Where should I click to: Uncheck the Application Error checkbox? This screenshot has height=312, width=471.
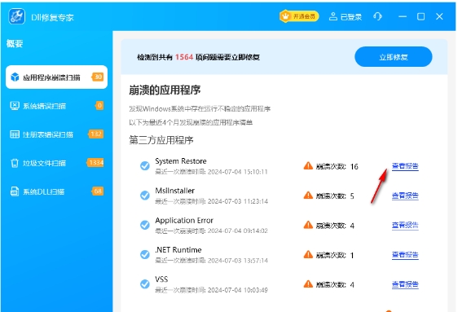pos(145,225)
